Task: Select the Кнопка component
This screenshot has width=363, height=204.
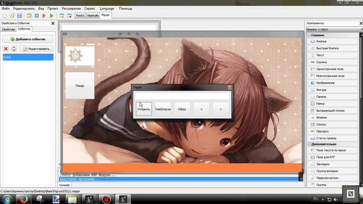Action: [333, 41]
